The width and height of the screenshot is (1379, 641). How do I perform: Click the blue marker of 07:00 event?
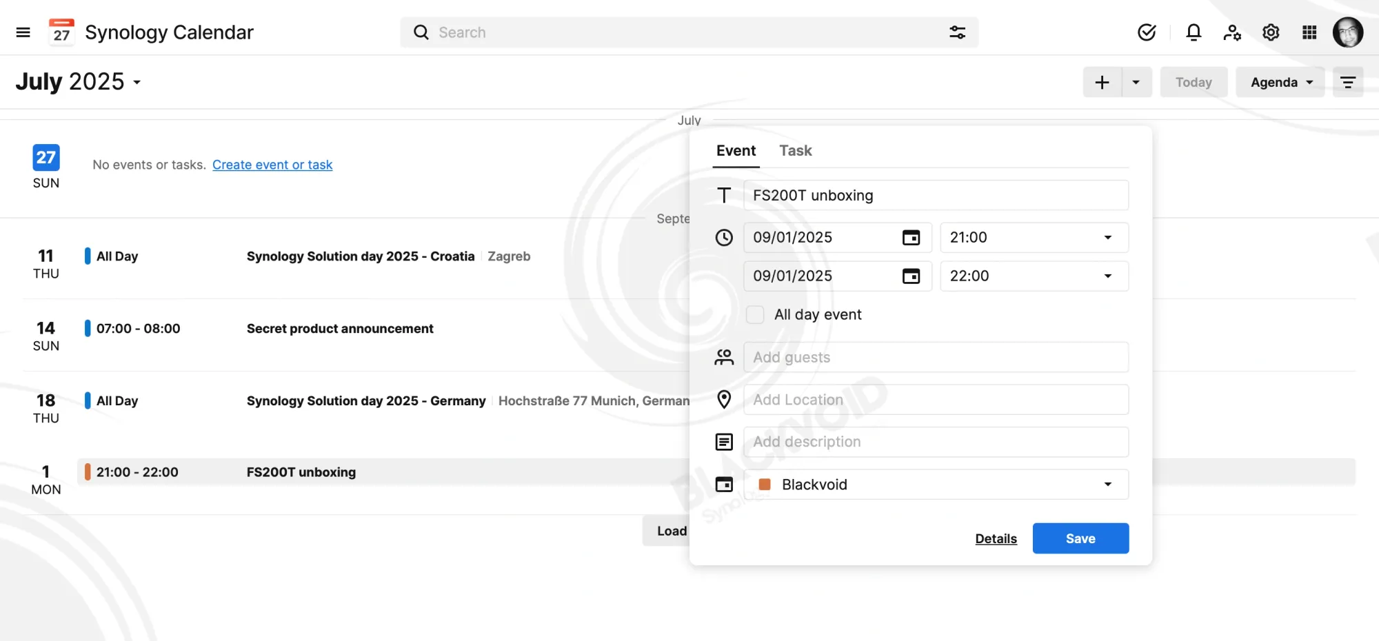(88, 329)
